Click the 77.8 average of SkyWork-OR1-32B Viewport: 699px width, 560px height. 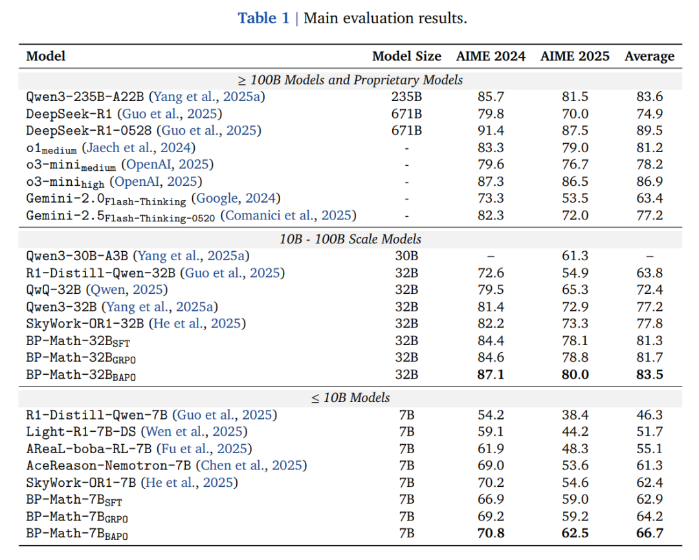pyautogui.click(x=650, y=324)
